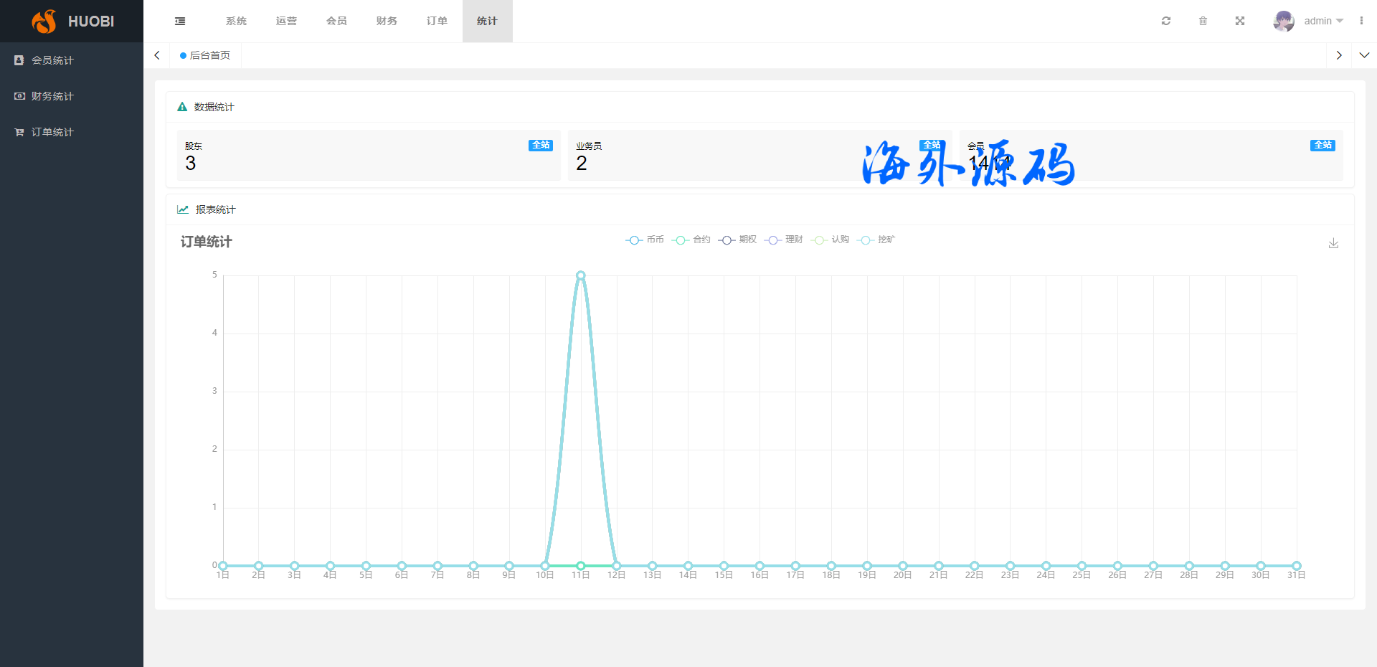Open 订单统计 in the sidebar
The image size is (1377, 667).
click(x=52, y=132)
